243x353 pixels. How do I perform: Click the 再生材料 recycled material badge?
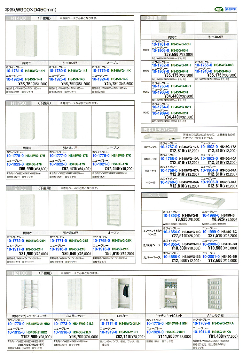[231, 9]
